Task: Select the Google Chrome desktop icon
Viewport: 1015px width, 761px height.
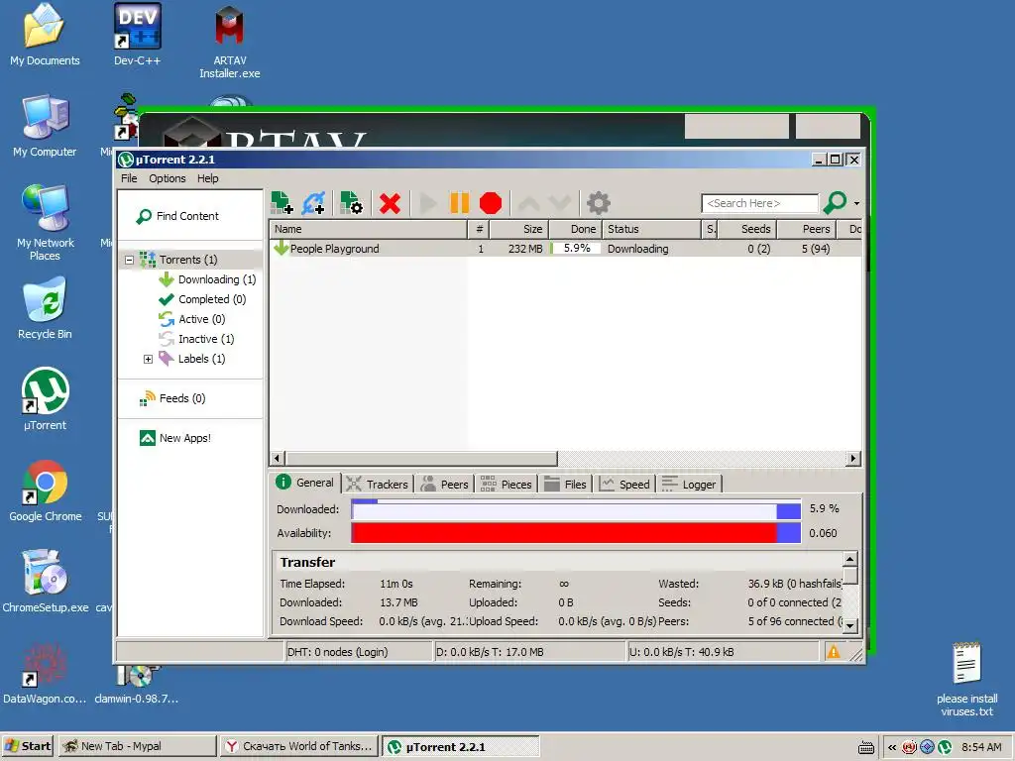Action: pyautogui.click(x=45, y=491)
